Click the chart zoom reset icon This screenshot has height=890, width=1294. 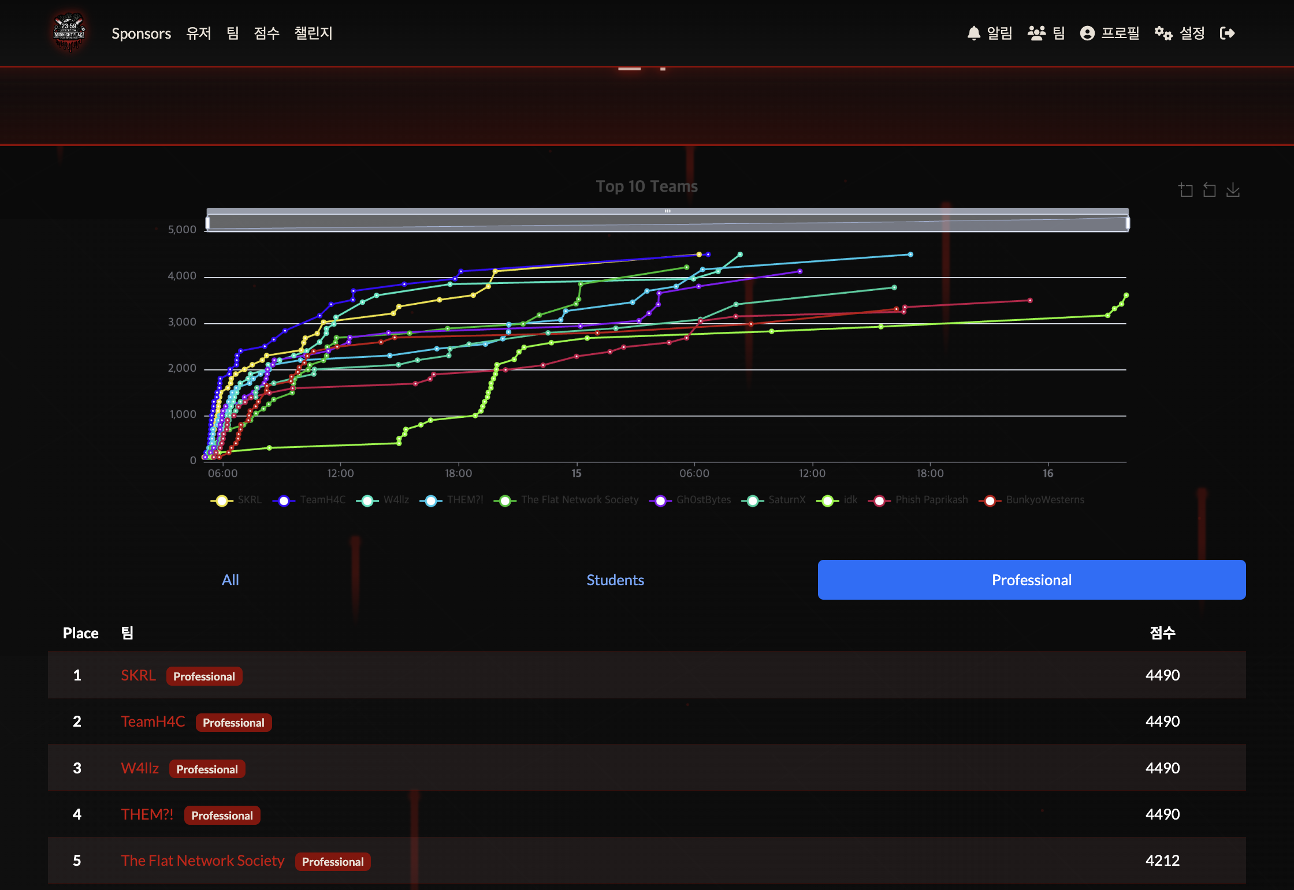[1209, 190]
